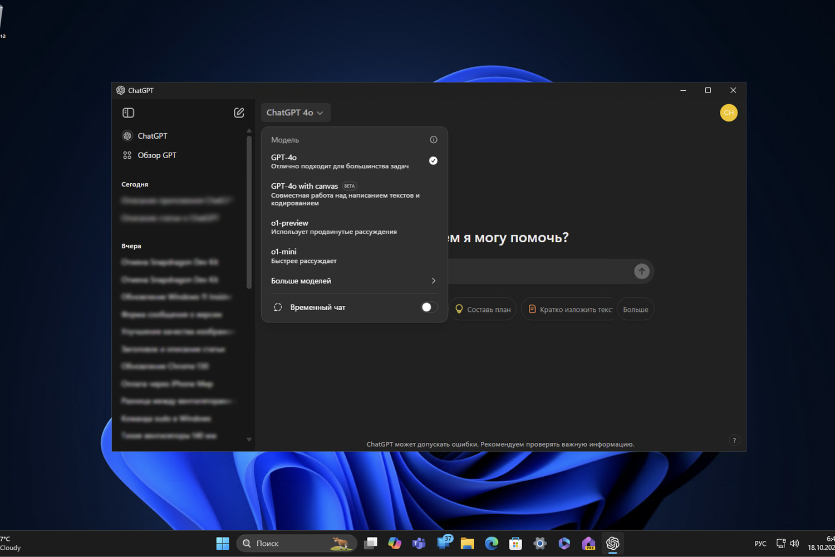Open File Explorer from the taskbar

467,543
